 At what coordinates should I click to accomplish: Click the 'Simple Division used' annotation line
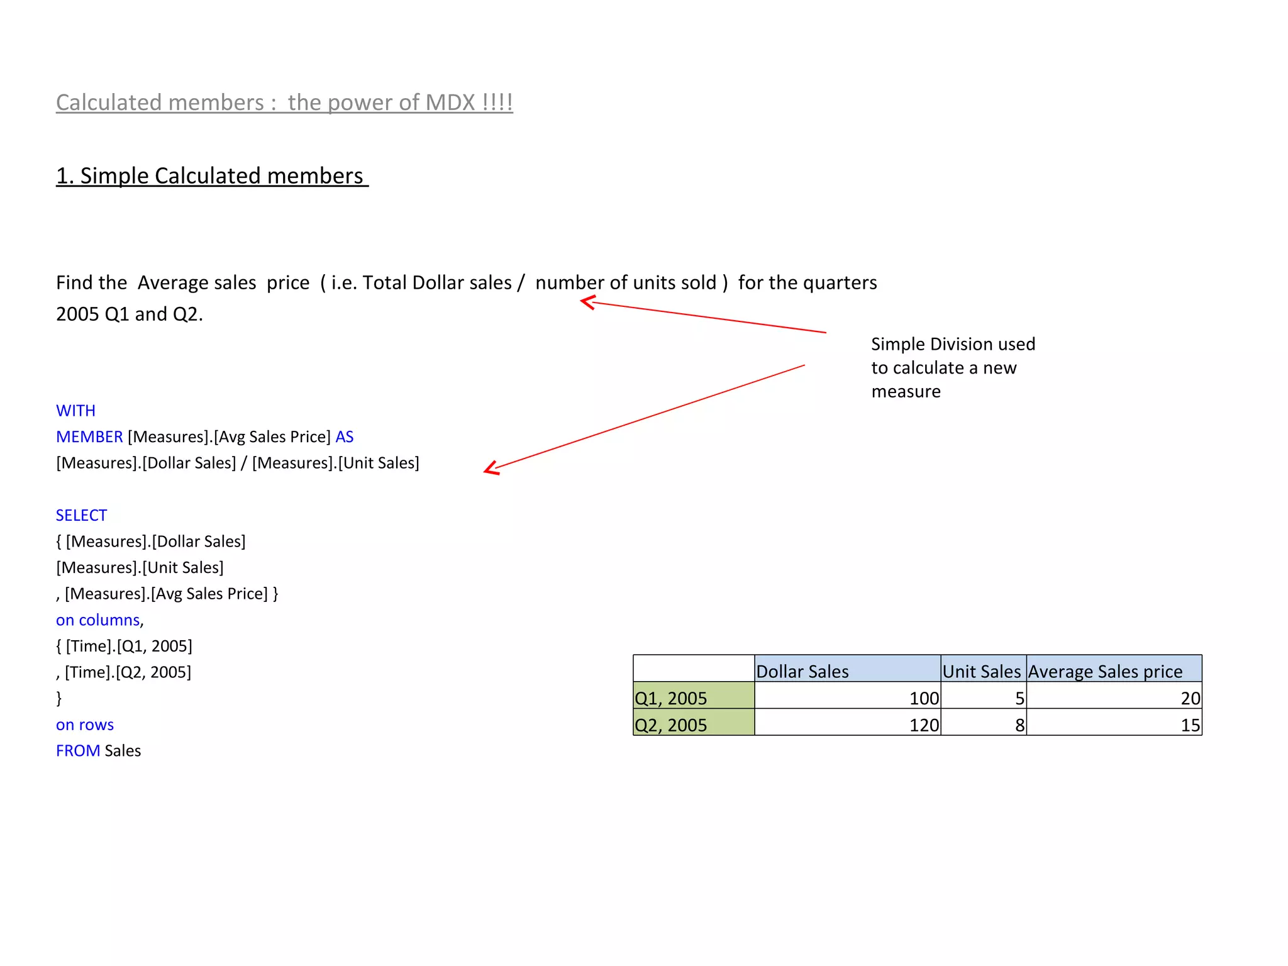(953, 344)
